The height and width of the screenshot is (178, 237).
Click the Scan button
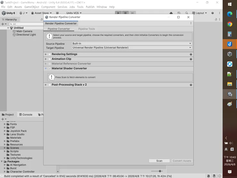pyautogui.click(x=159, y=161)
